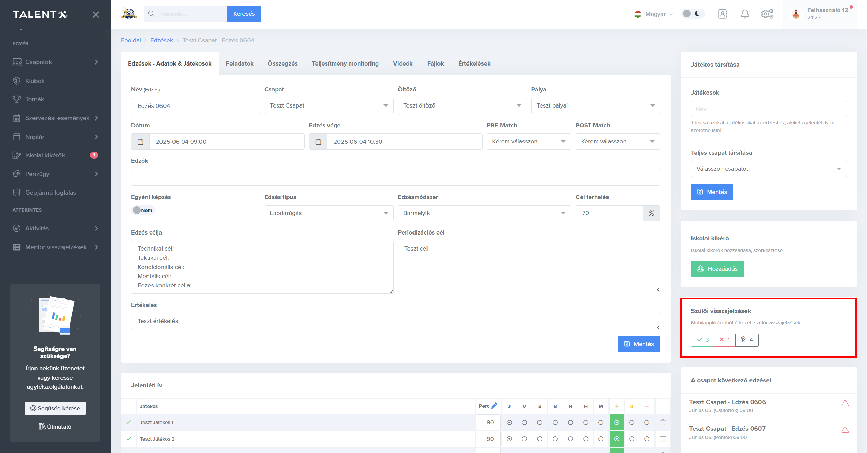Click warning triangle next to Edzés 0606
Image resolution: width=867 pixels, height=453 pixels.
point(845,403)
